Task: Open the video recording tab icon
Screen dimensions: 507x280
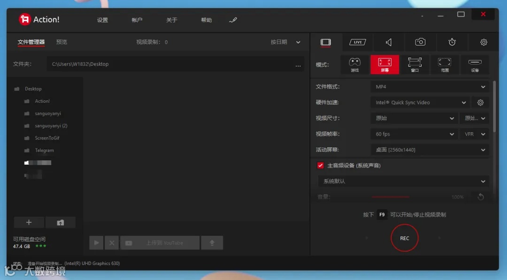Action: point(326,42)
